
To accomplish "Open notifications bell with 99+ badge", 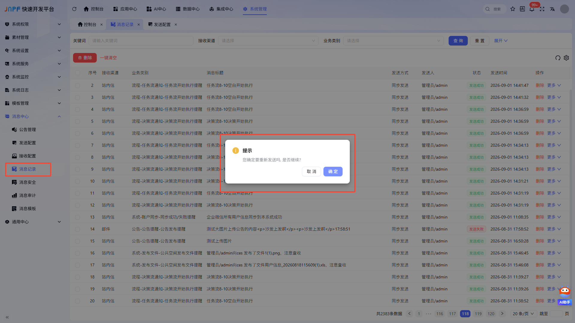I will pos(532,9).
